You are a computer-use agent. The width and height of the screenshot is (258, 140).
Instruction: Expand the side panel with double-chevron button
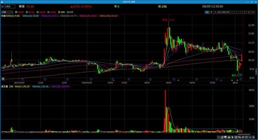click(x=3, y=79)
